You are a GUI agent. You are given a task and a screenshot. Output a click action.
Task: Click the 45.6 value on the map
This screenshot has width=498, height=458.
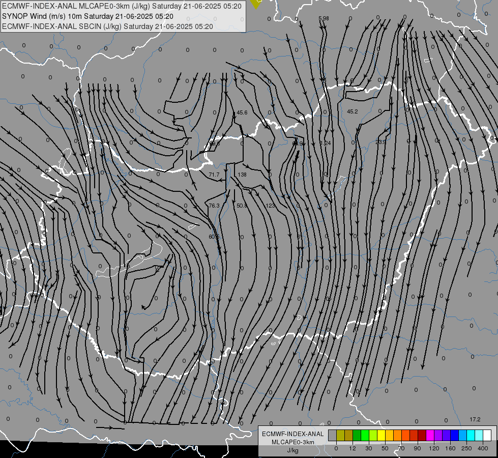[242, 112]
